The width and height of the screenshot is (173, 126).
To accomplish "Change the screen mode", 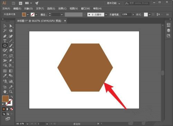I will pyautogui.click(x=8, y=119).
